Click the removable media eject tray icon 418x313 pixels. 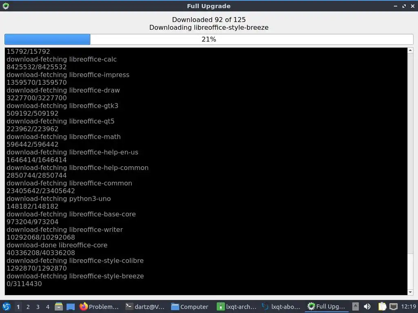click(x=356, y=306)
